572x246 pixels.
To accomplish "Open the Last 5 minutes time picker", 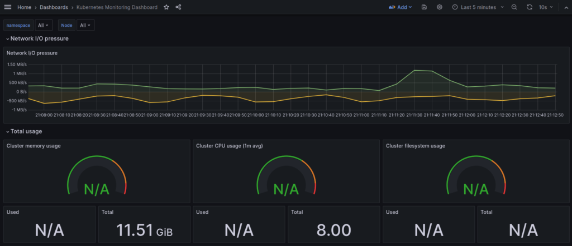I will tap(478, 7).
